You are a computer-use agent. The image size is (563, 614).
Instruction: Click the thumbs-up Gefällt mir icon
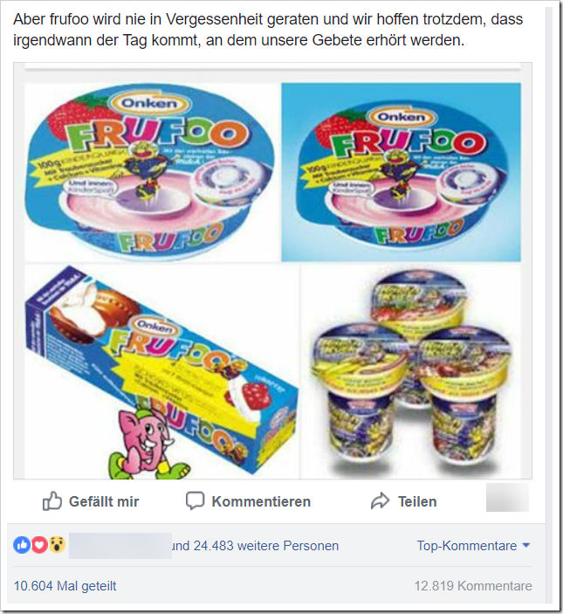52,500
